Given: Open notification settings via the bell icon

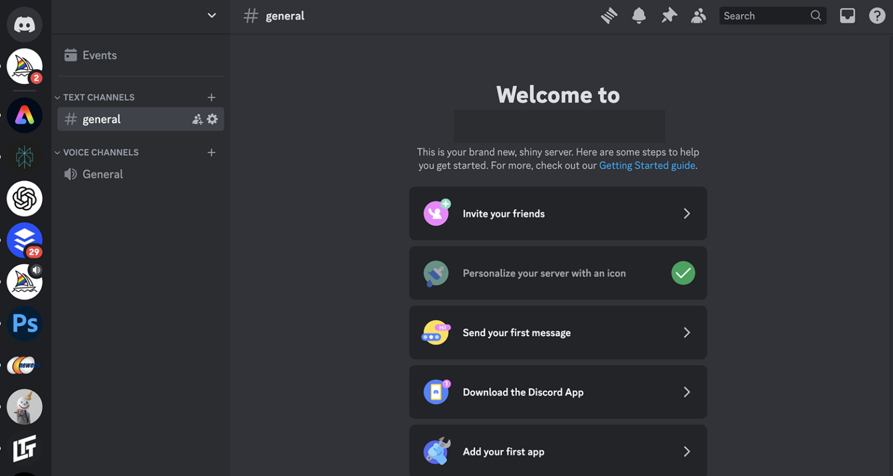Looking at the screenshot, I should (639, 16).
